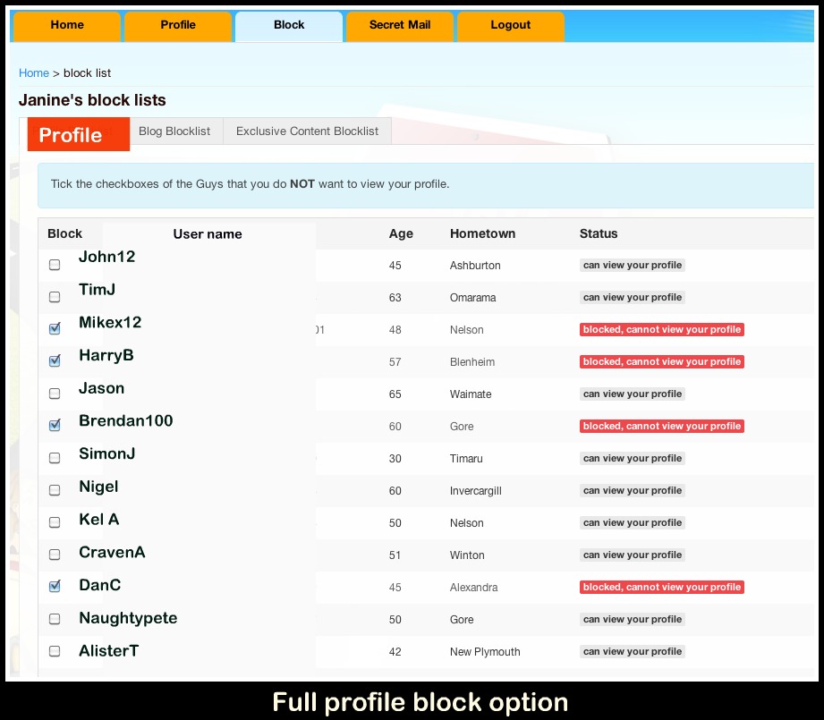Open the Exclusive Content Blocklist tab

[307, 131]
